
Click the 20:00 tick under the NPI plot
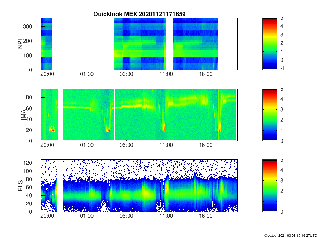[x=47, y=74]
